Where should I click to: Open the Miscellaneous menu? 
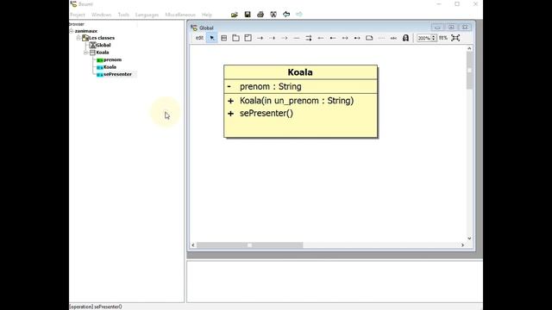[180, 15]
